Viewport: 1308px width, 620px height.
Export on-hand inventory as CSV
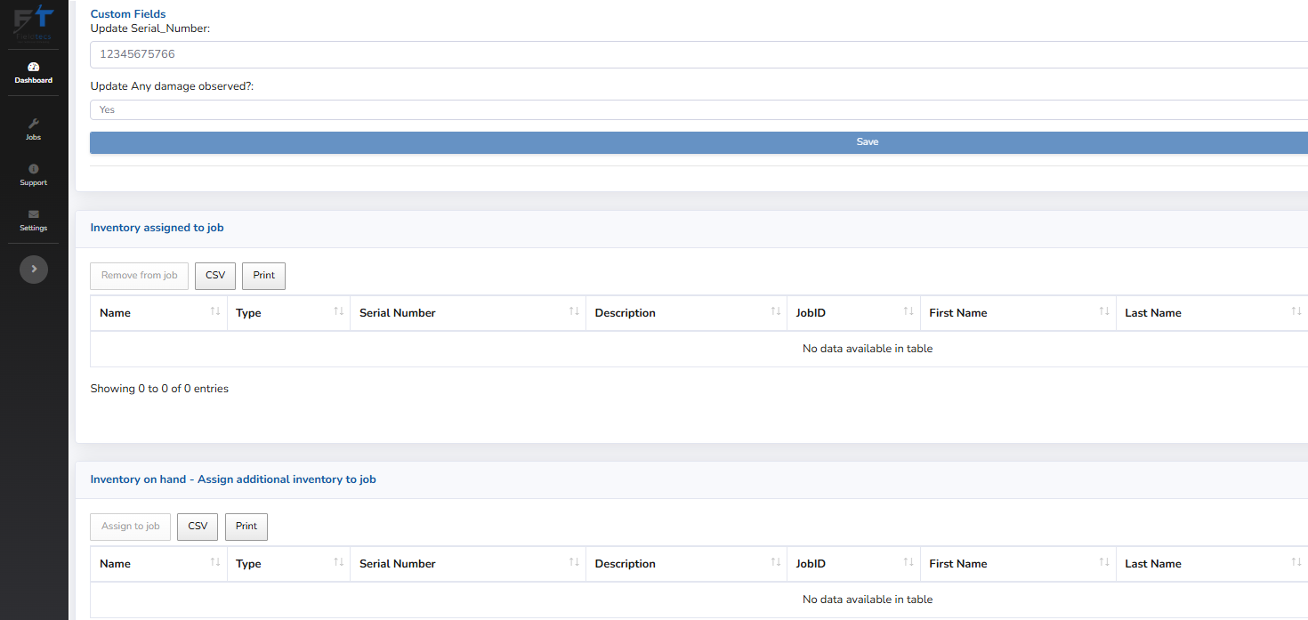(198, 527)
